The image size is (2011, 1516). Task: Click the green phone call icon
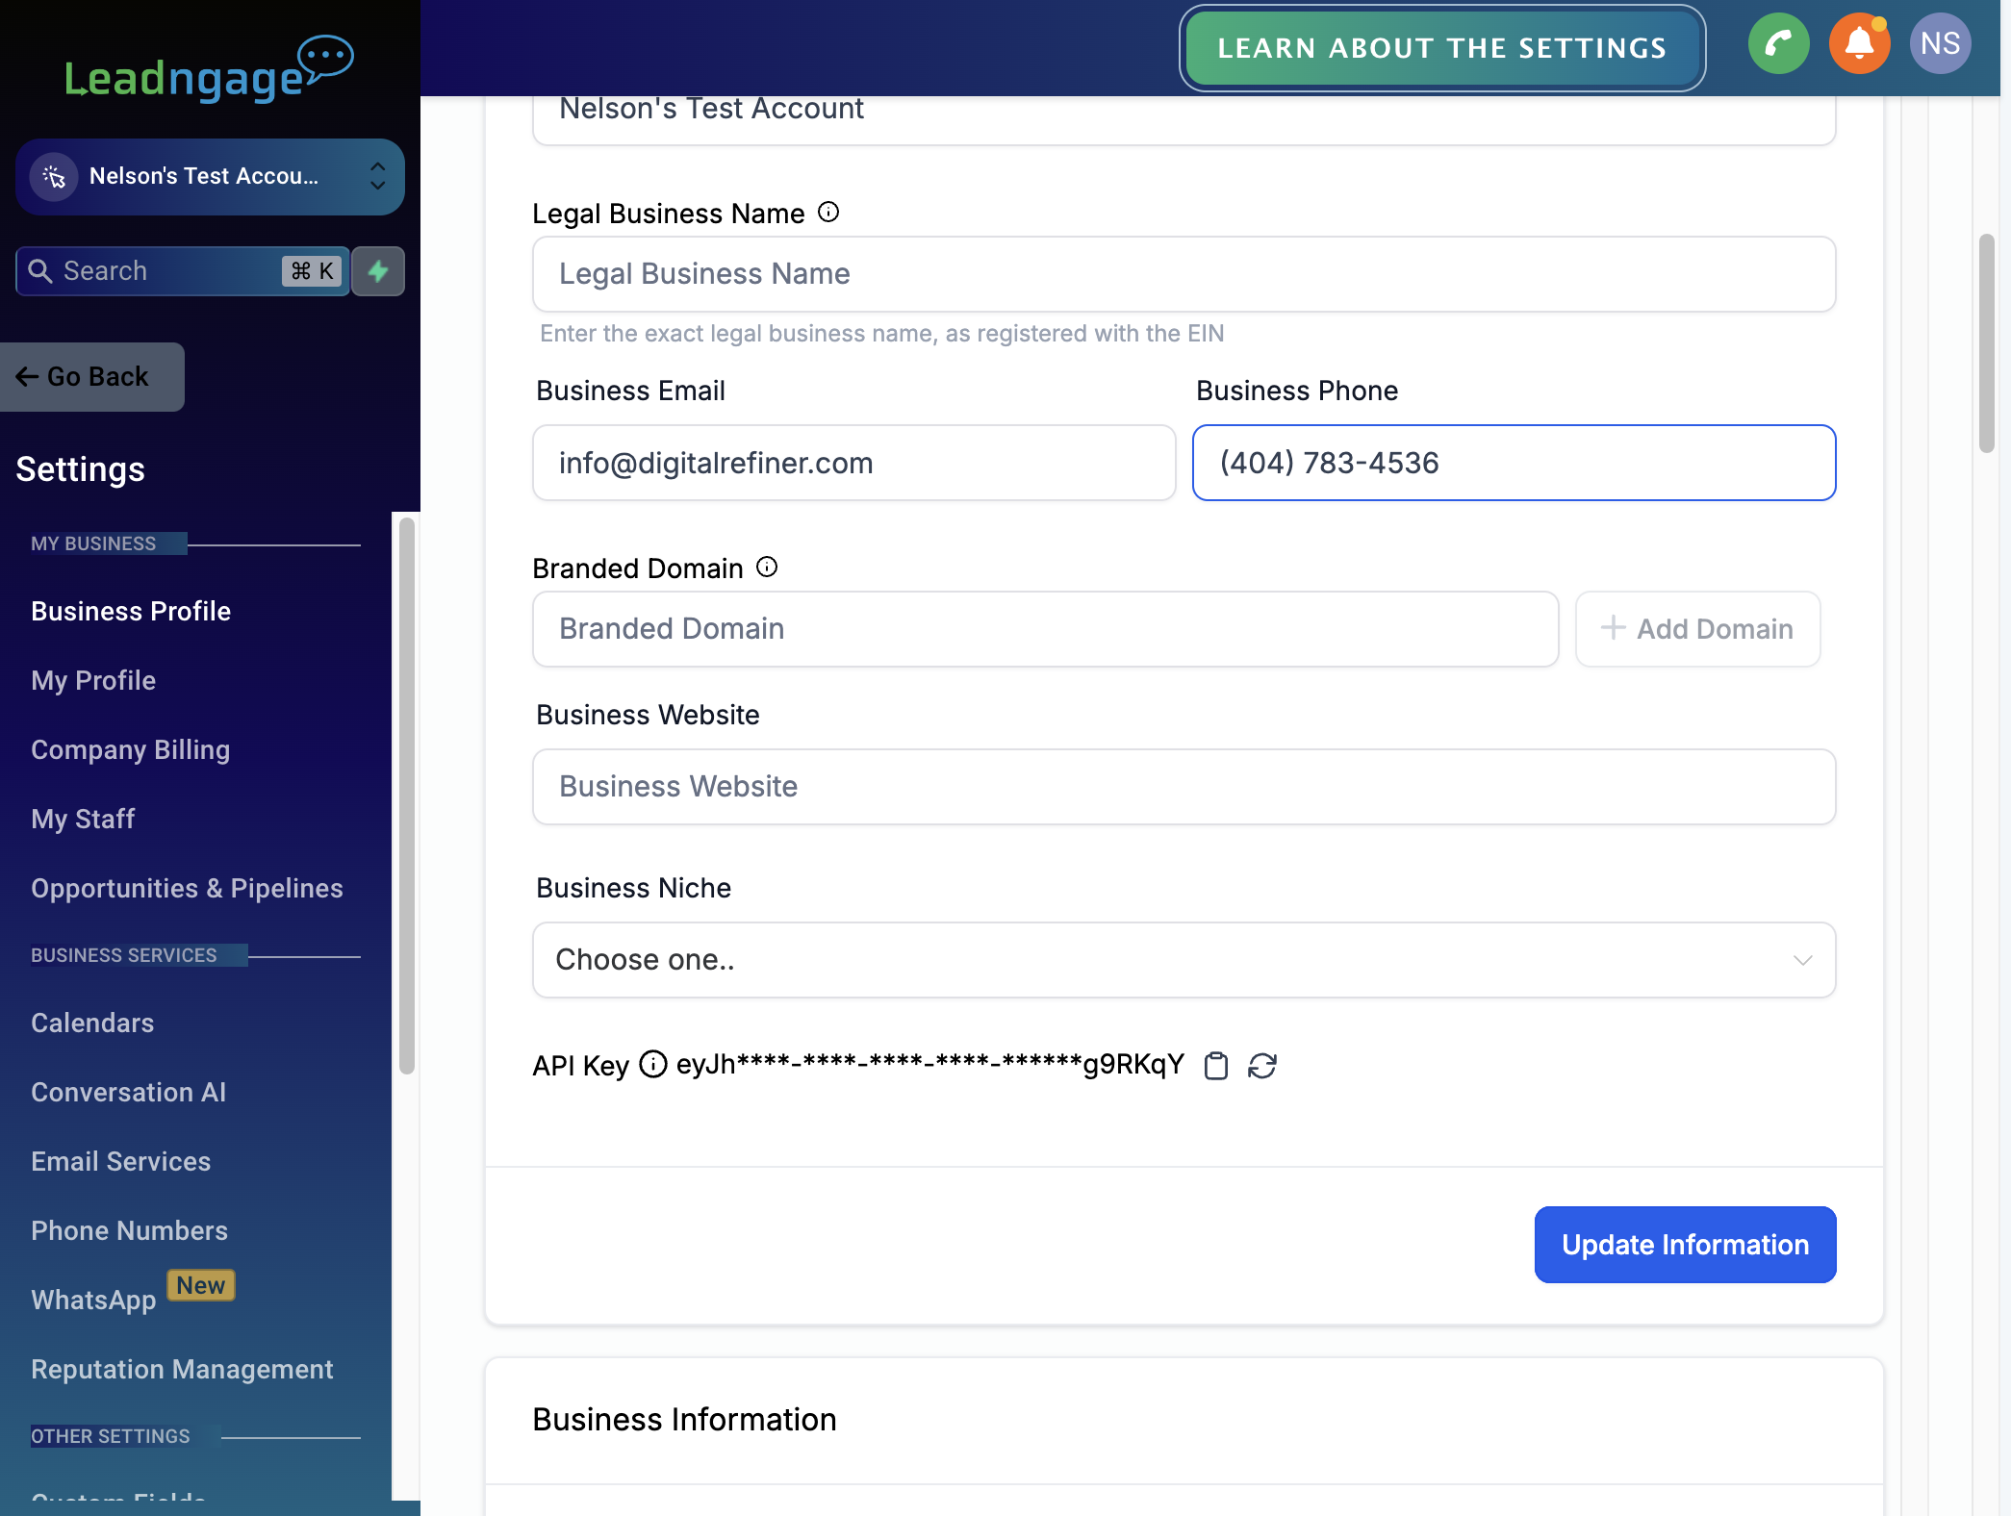tap(1778, 44)
